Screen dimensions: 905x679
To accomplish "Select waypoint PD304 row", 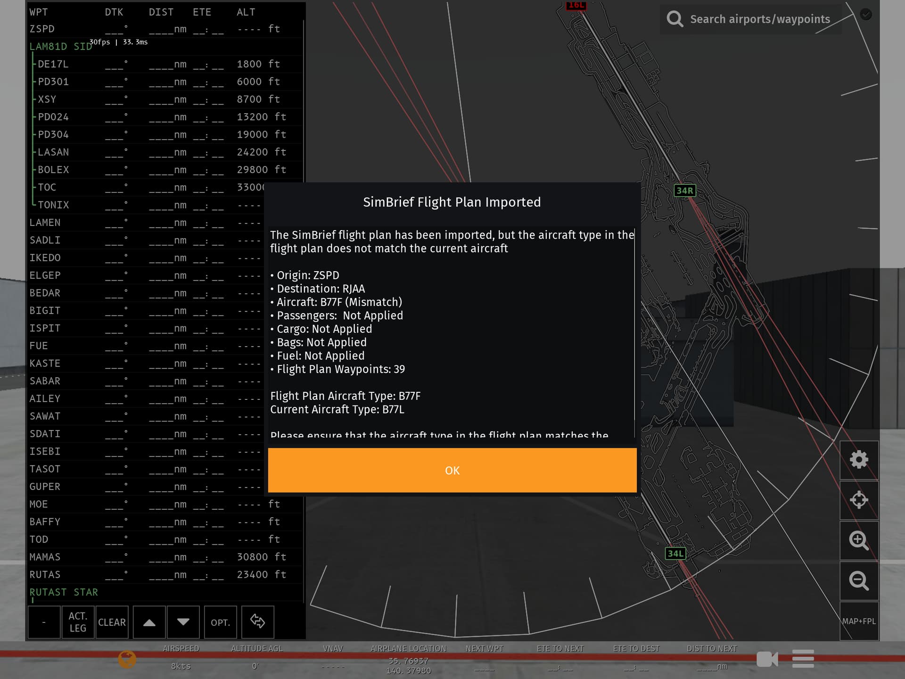I will point(165,134).
